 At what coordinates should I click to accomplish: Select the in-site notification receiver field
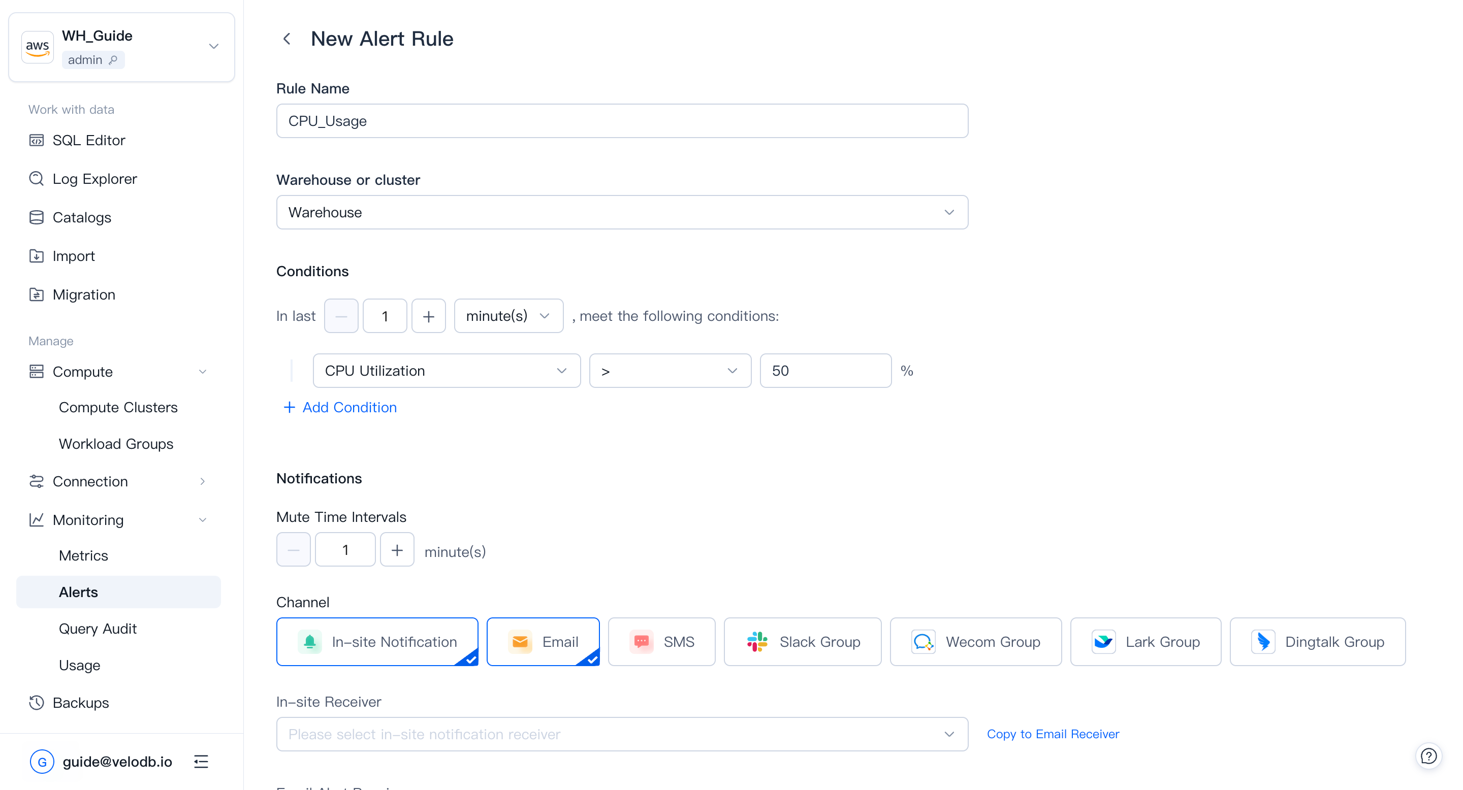click(621, 734)
